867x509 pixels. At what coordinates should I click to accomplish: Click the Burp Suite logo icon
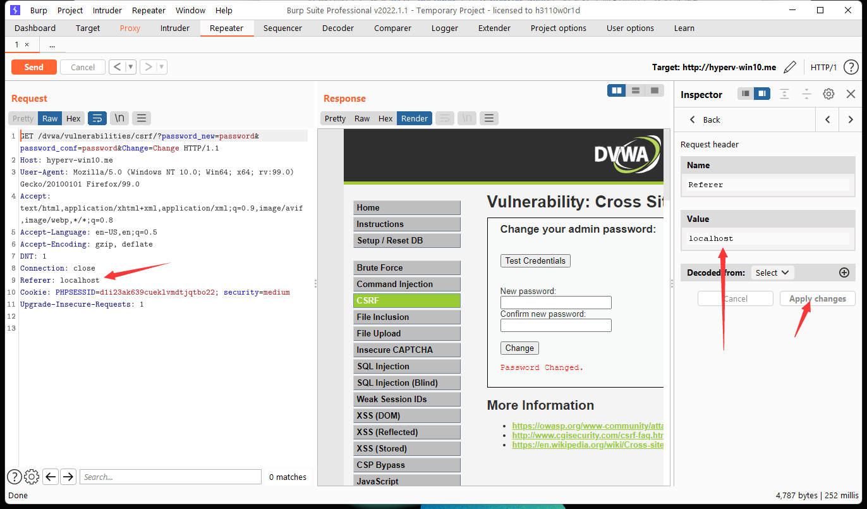coord(15,10)
